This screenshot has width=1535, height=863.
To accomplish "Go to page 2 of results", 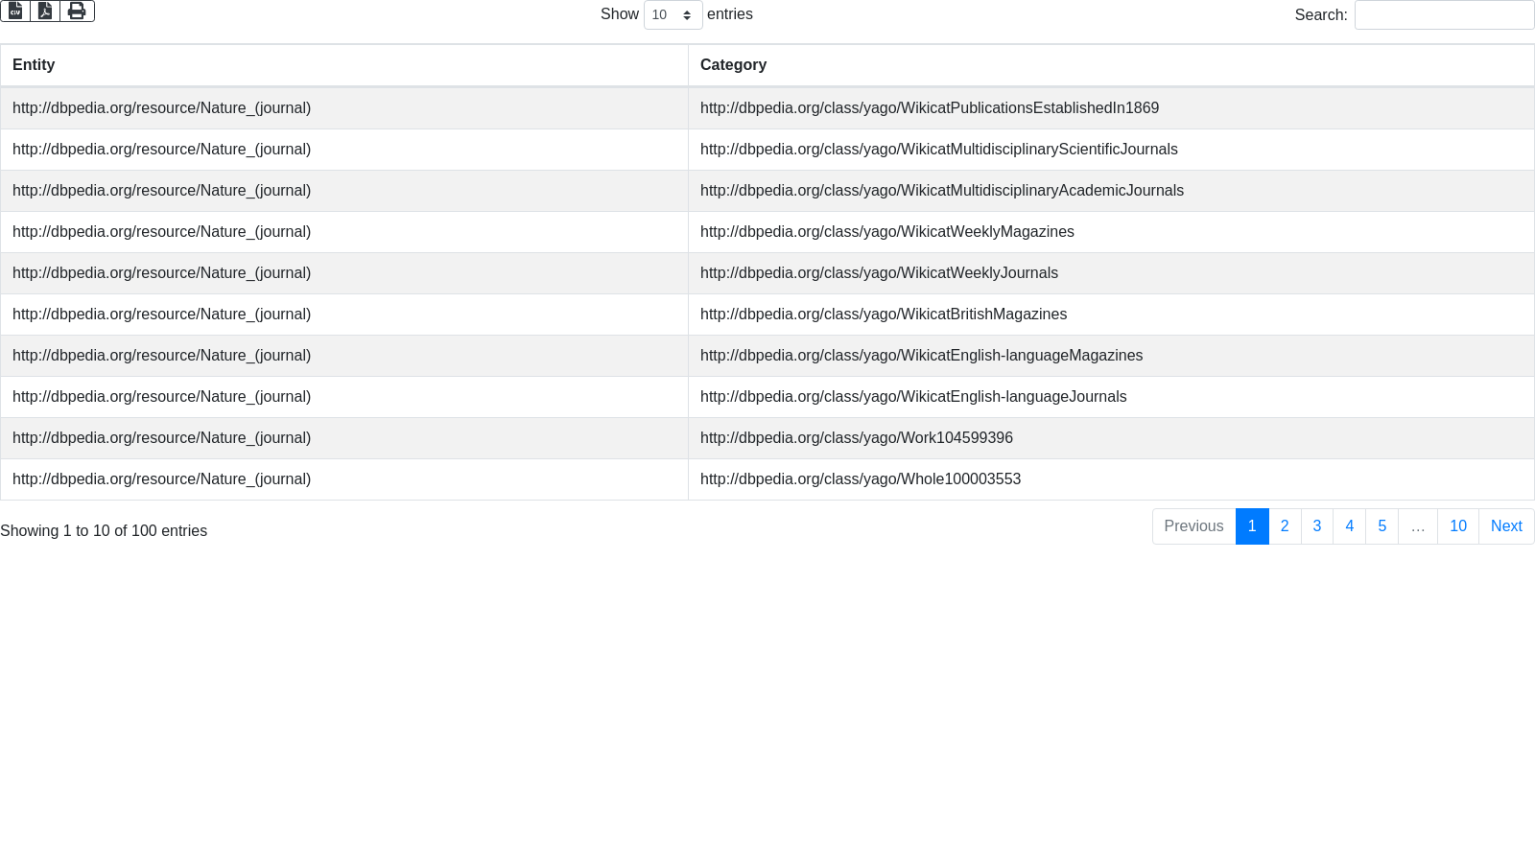I will click(1285, 526).
